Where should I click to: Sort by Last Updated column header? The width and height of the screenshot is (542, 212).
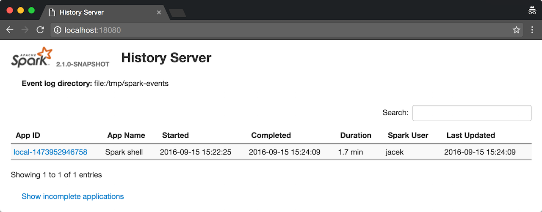470,136
